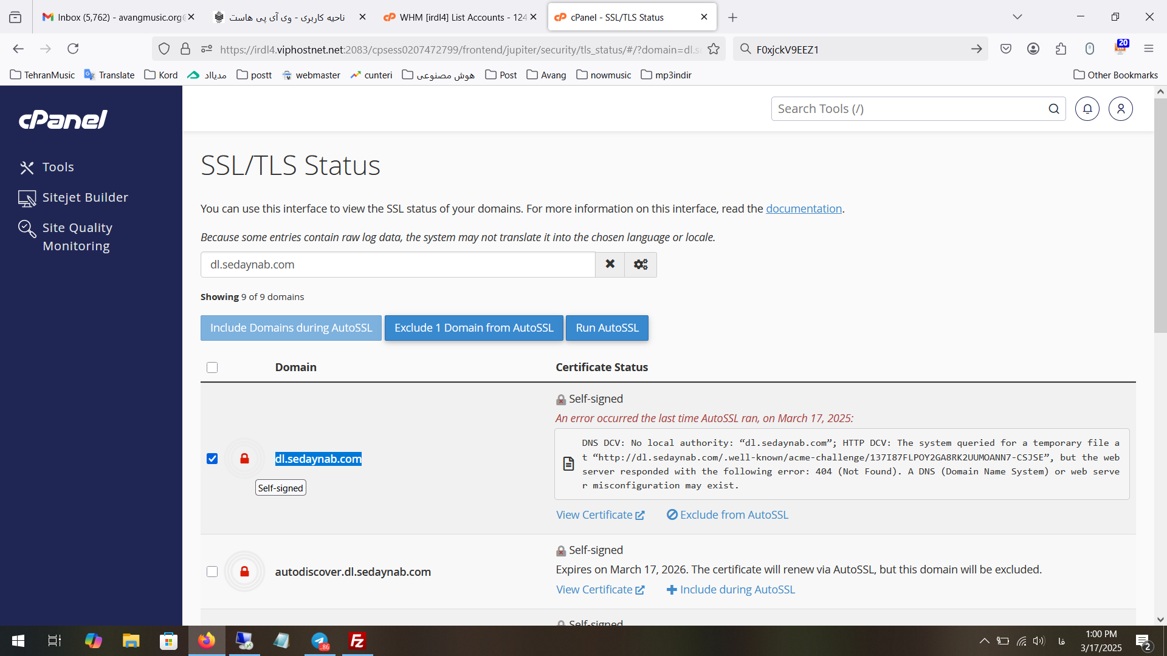Expand the system tray hidden icons chevron
Screen dimensions: 1167x656
[x=984, y=641]
